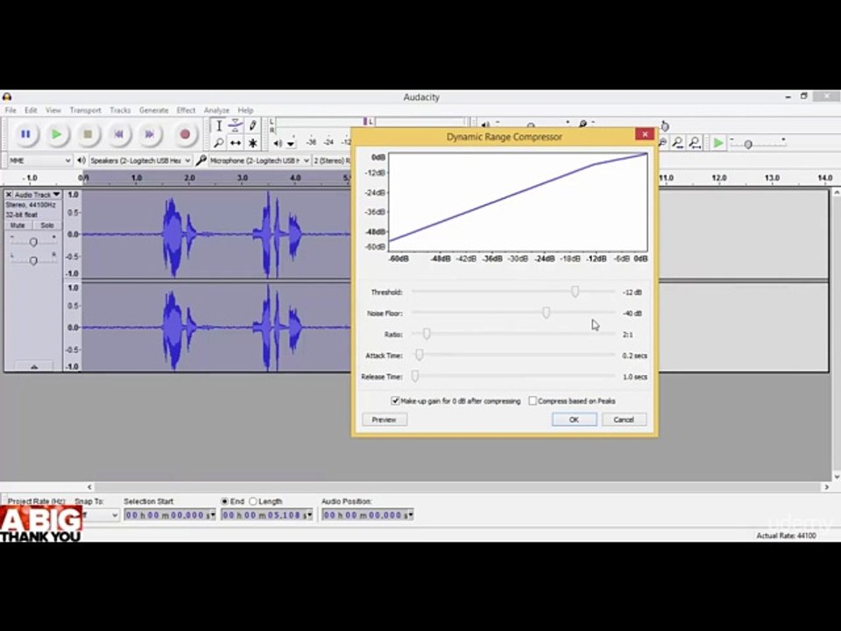841x631 pixels.
Task: Open the Generate menu
Action: pyautogui.click(x=154, y=110)
